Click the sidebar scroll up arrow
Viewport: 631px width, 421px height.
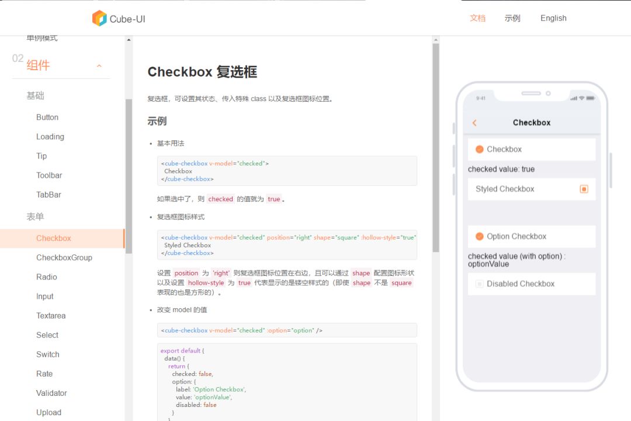click(x=129, y=40)
